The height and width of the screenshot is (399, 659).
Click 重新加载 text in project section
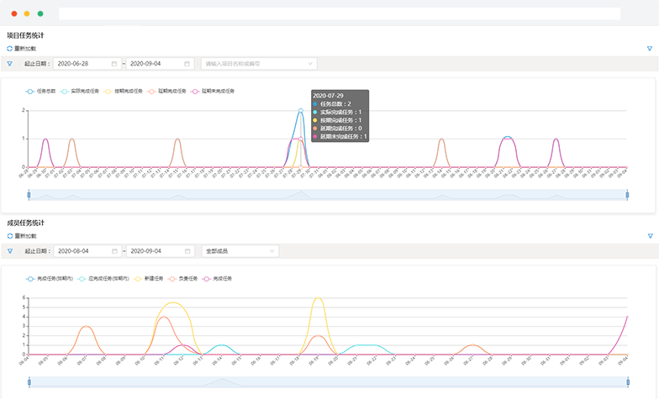[x=25, y=49]
